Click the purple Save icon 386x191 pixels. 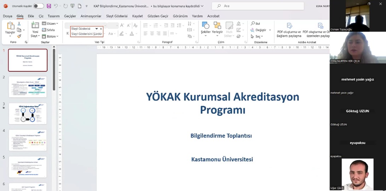pos(49,6)
